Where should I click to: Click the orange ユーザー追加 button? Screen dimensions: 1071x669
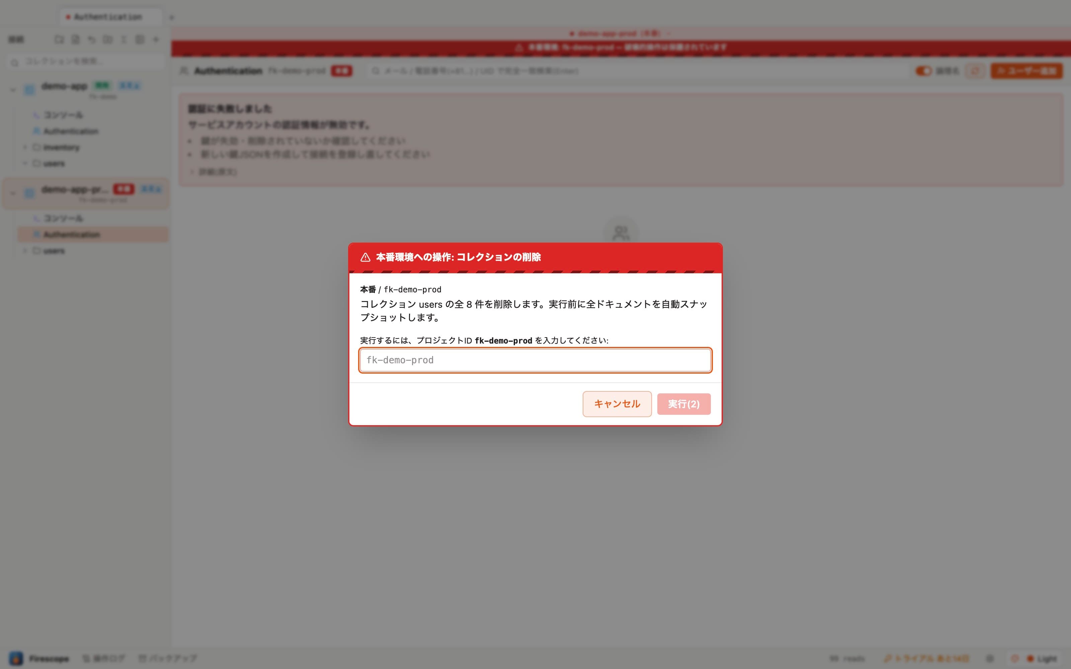tap(1026, 71)
